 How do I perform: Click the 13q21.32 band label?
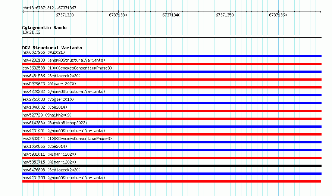[31, 32]
